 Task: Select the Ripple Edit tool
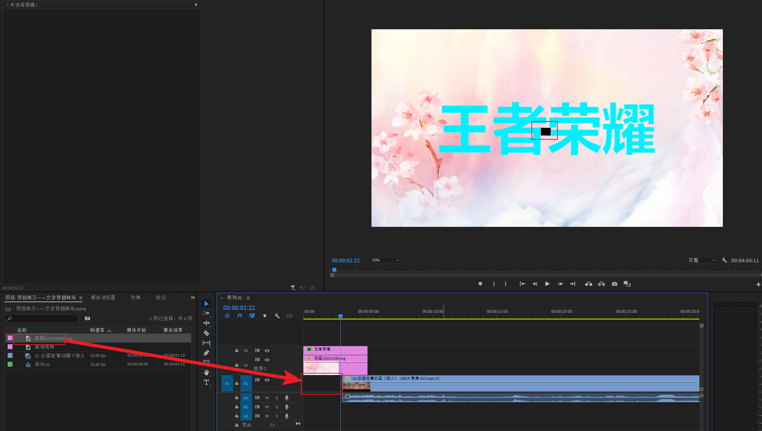(x=206, y=323)
